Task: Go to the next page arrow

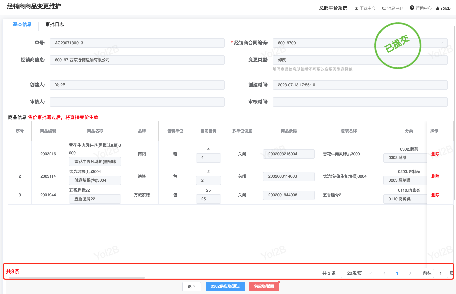Action: click(x=410, y=273)
